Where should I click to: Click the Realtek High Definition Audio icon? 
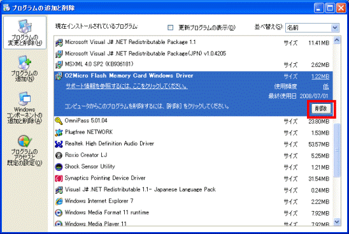59,144
